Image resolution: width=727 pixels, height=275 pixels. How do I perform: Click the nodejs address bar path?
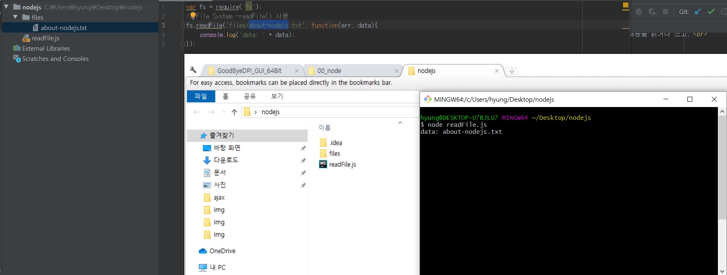point(271,112)
